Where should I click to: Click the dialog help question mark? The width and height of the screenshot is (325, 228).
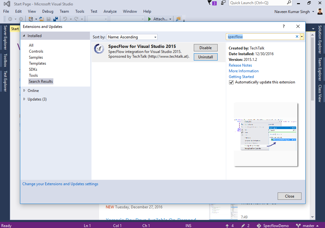click(x=284, y=26)
